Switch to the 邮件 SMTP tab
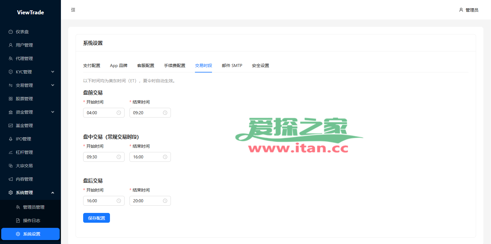The height and width of the screenshot is (244, 491). click(x=232, y=65)
